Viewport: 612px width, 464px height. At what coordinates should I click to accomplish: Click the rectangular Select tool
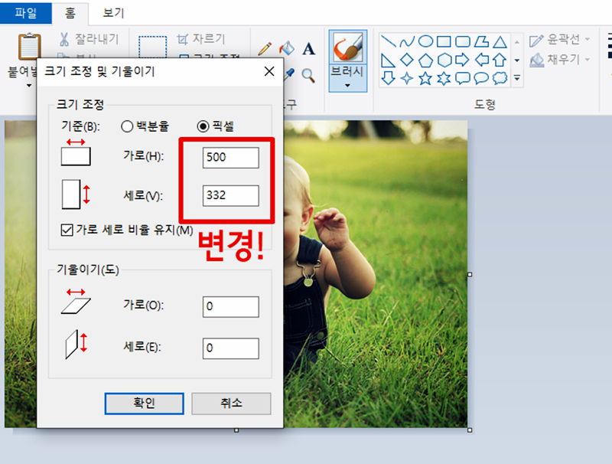point(152,47)
